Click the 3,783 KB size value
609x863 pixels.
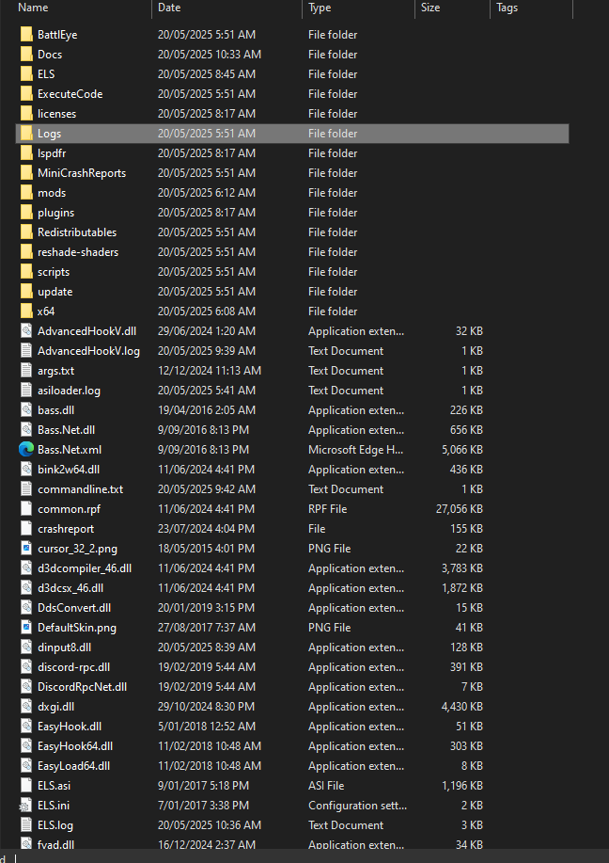[462, 568]
